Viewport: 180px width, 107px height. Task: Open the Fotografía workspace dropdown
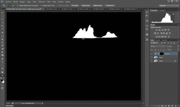point(169,6)
